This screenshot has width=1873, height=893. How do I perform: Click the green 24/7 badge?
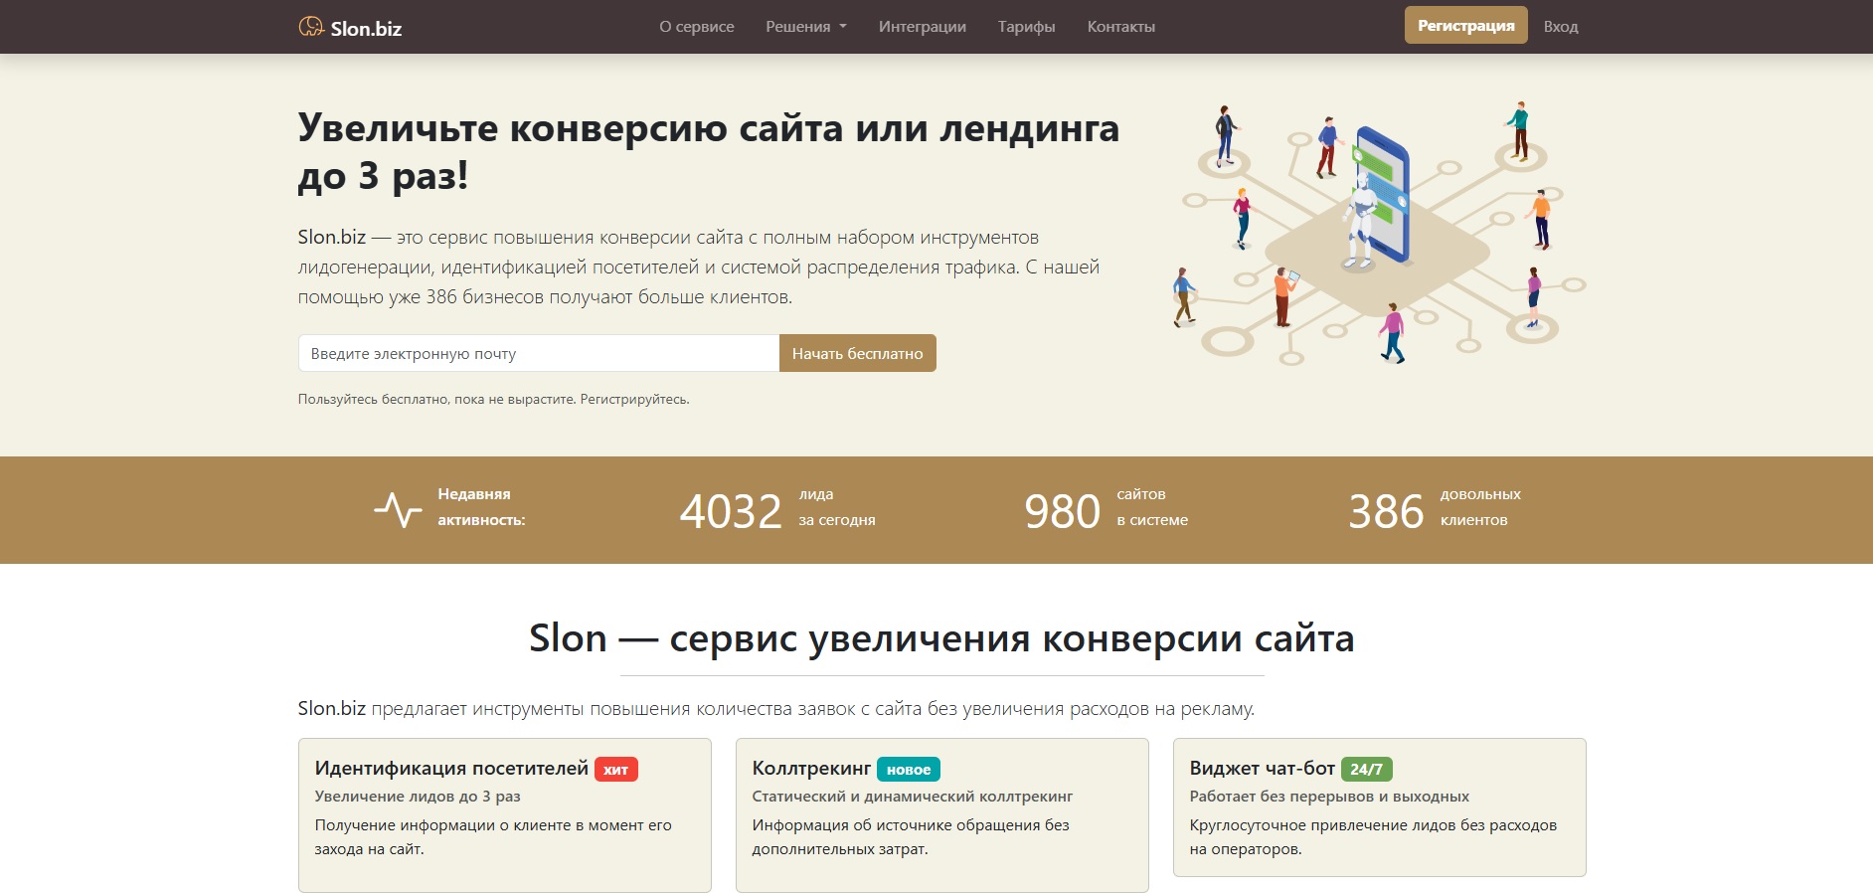tap(1367, 770)
